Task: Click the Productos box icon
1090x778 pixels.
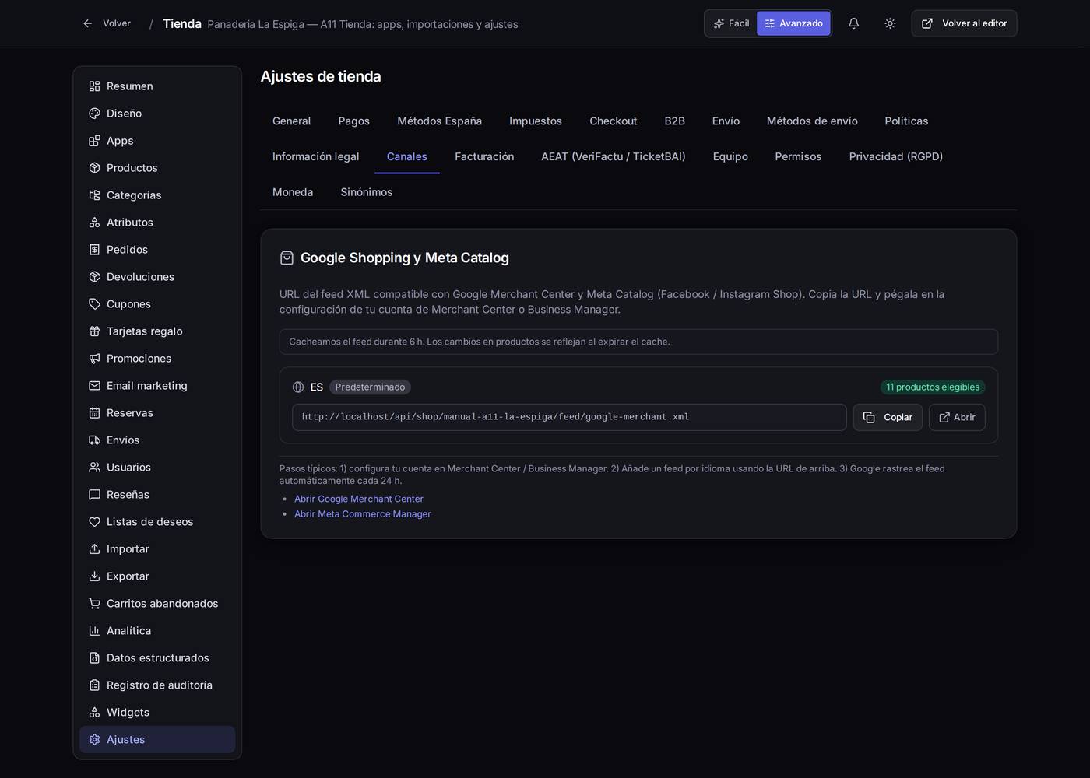Action: pyautogui.click(x=94, y=168)
